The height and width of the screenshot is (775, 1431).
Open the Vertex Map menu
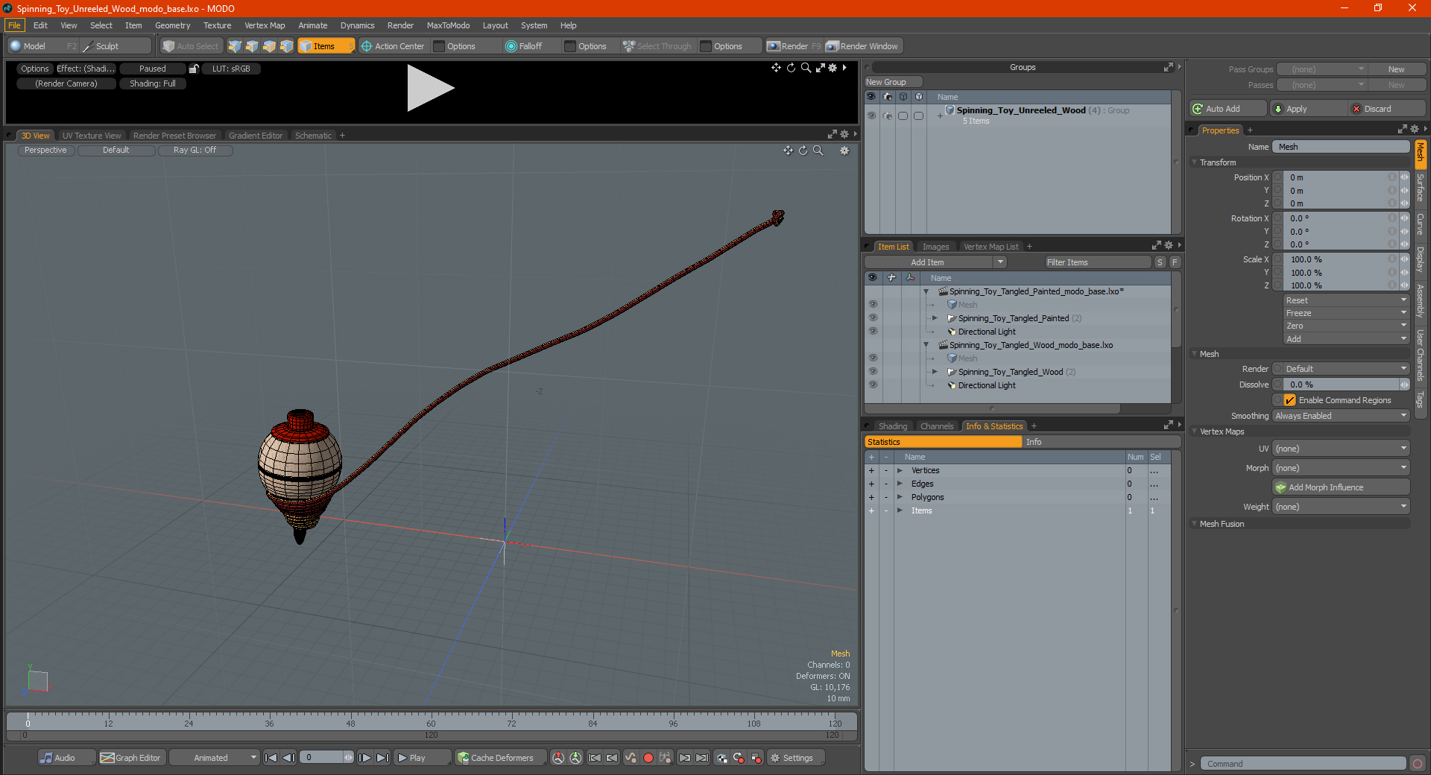[x=265, y=25]
